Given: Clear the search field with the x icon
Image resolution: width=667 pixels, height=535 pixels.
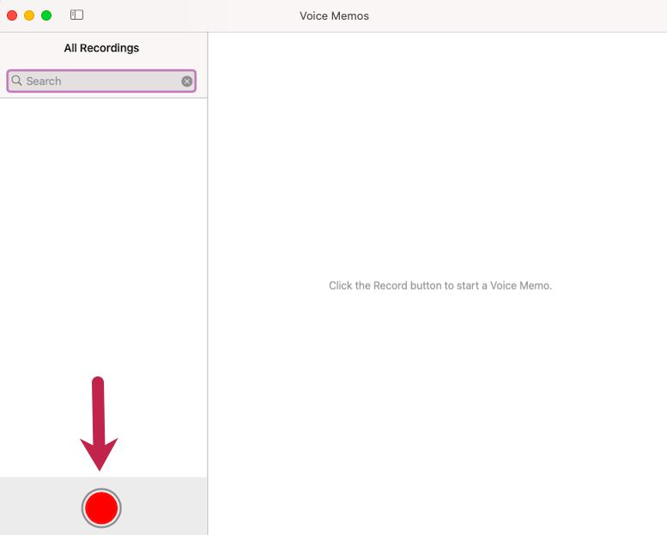Looking at the screenshot, I should (187, 81).
